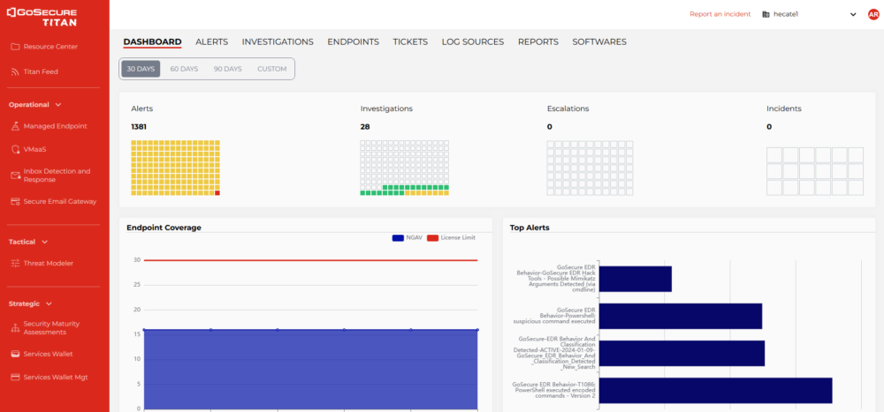Open the AR user avatar menu
Screen dimensions: 884x412
coord(873,15)
